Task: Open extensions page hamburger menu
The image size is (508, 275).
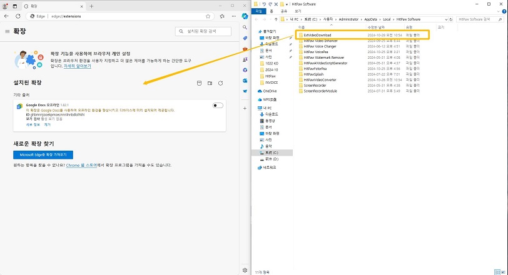Action: 7,31
